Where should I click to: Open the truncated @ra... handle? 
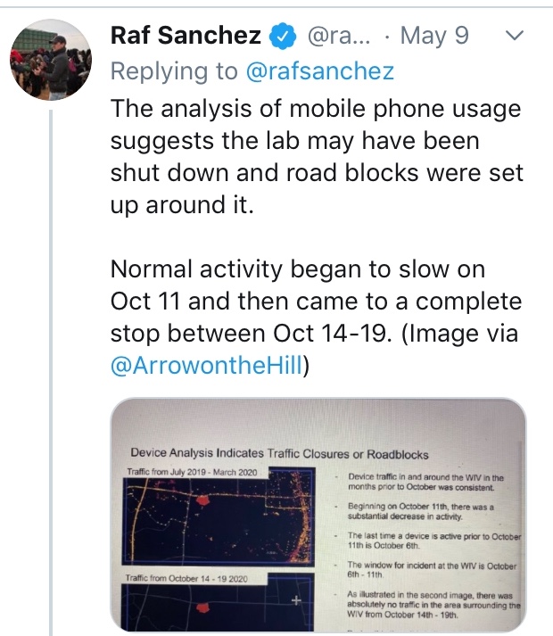click(x=339, y=36)
